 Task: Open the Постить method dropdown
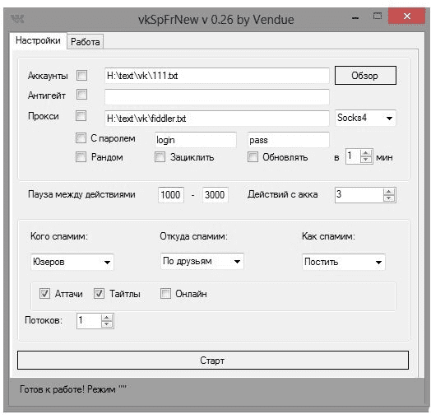[344, 262]
